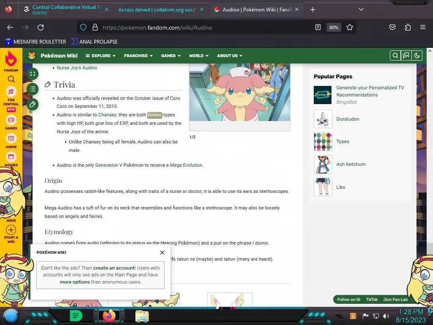Open Firefox hamburger menu
The width and height of the screenshot is (433, 325).
(423, 28)
